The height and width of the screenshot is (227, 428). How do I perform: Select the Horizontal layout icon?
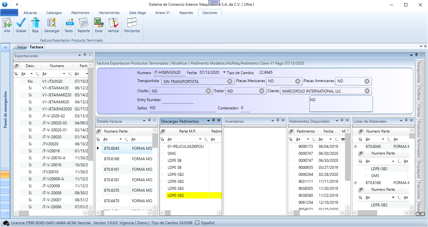click(132, 24)
